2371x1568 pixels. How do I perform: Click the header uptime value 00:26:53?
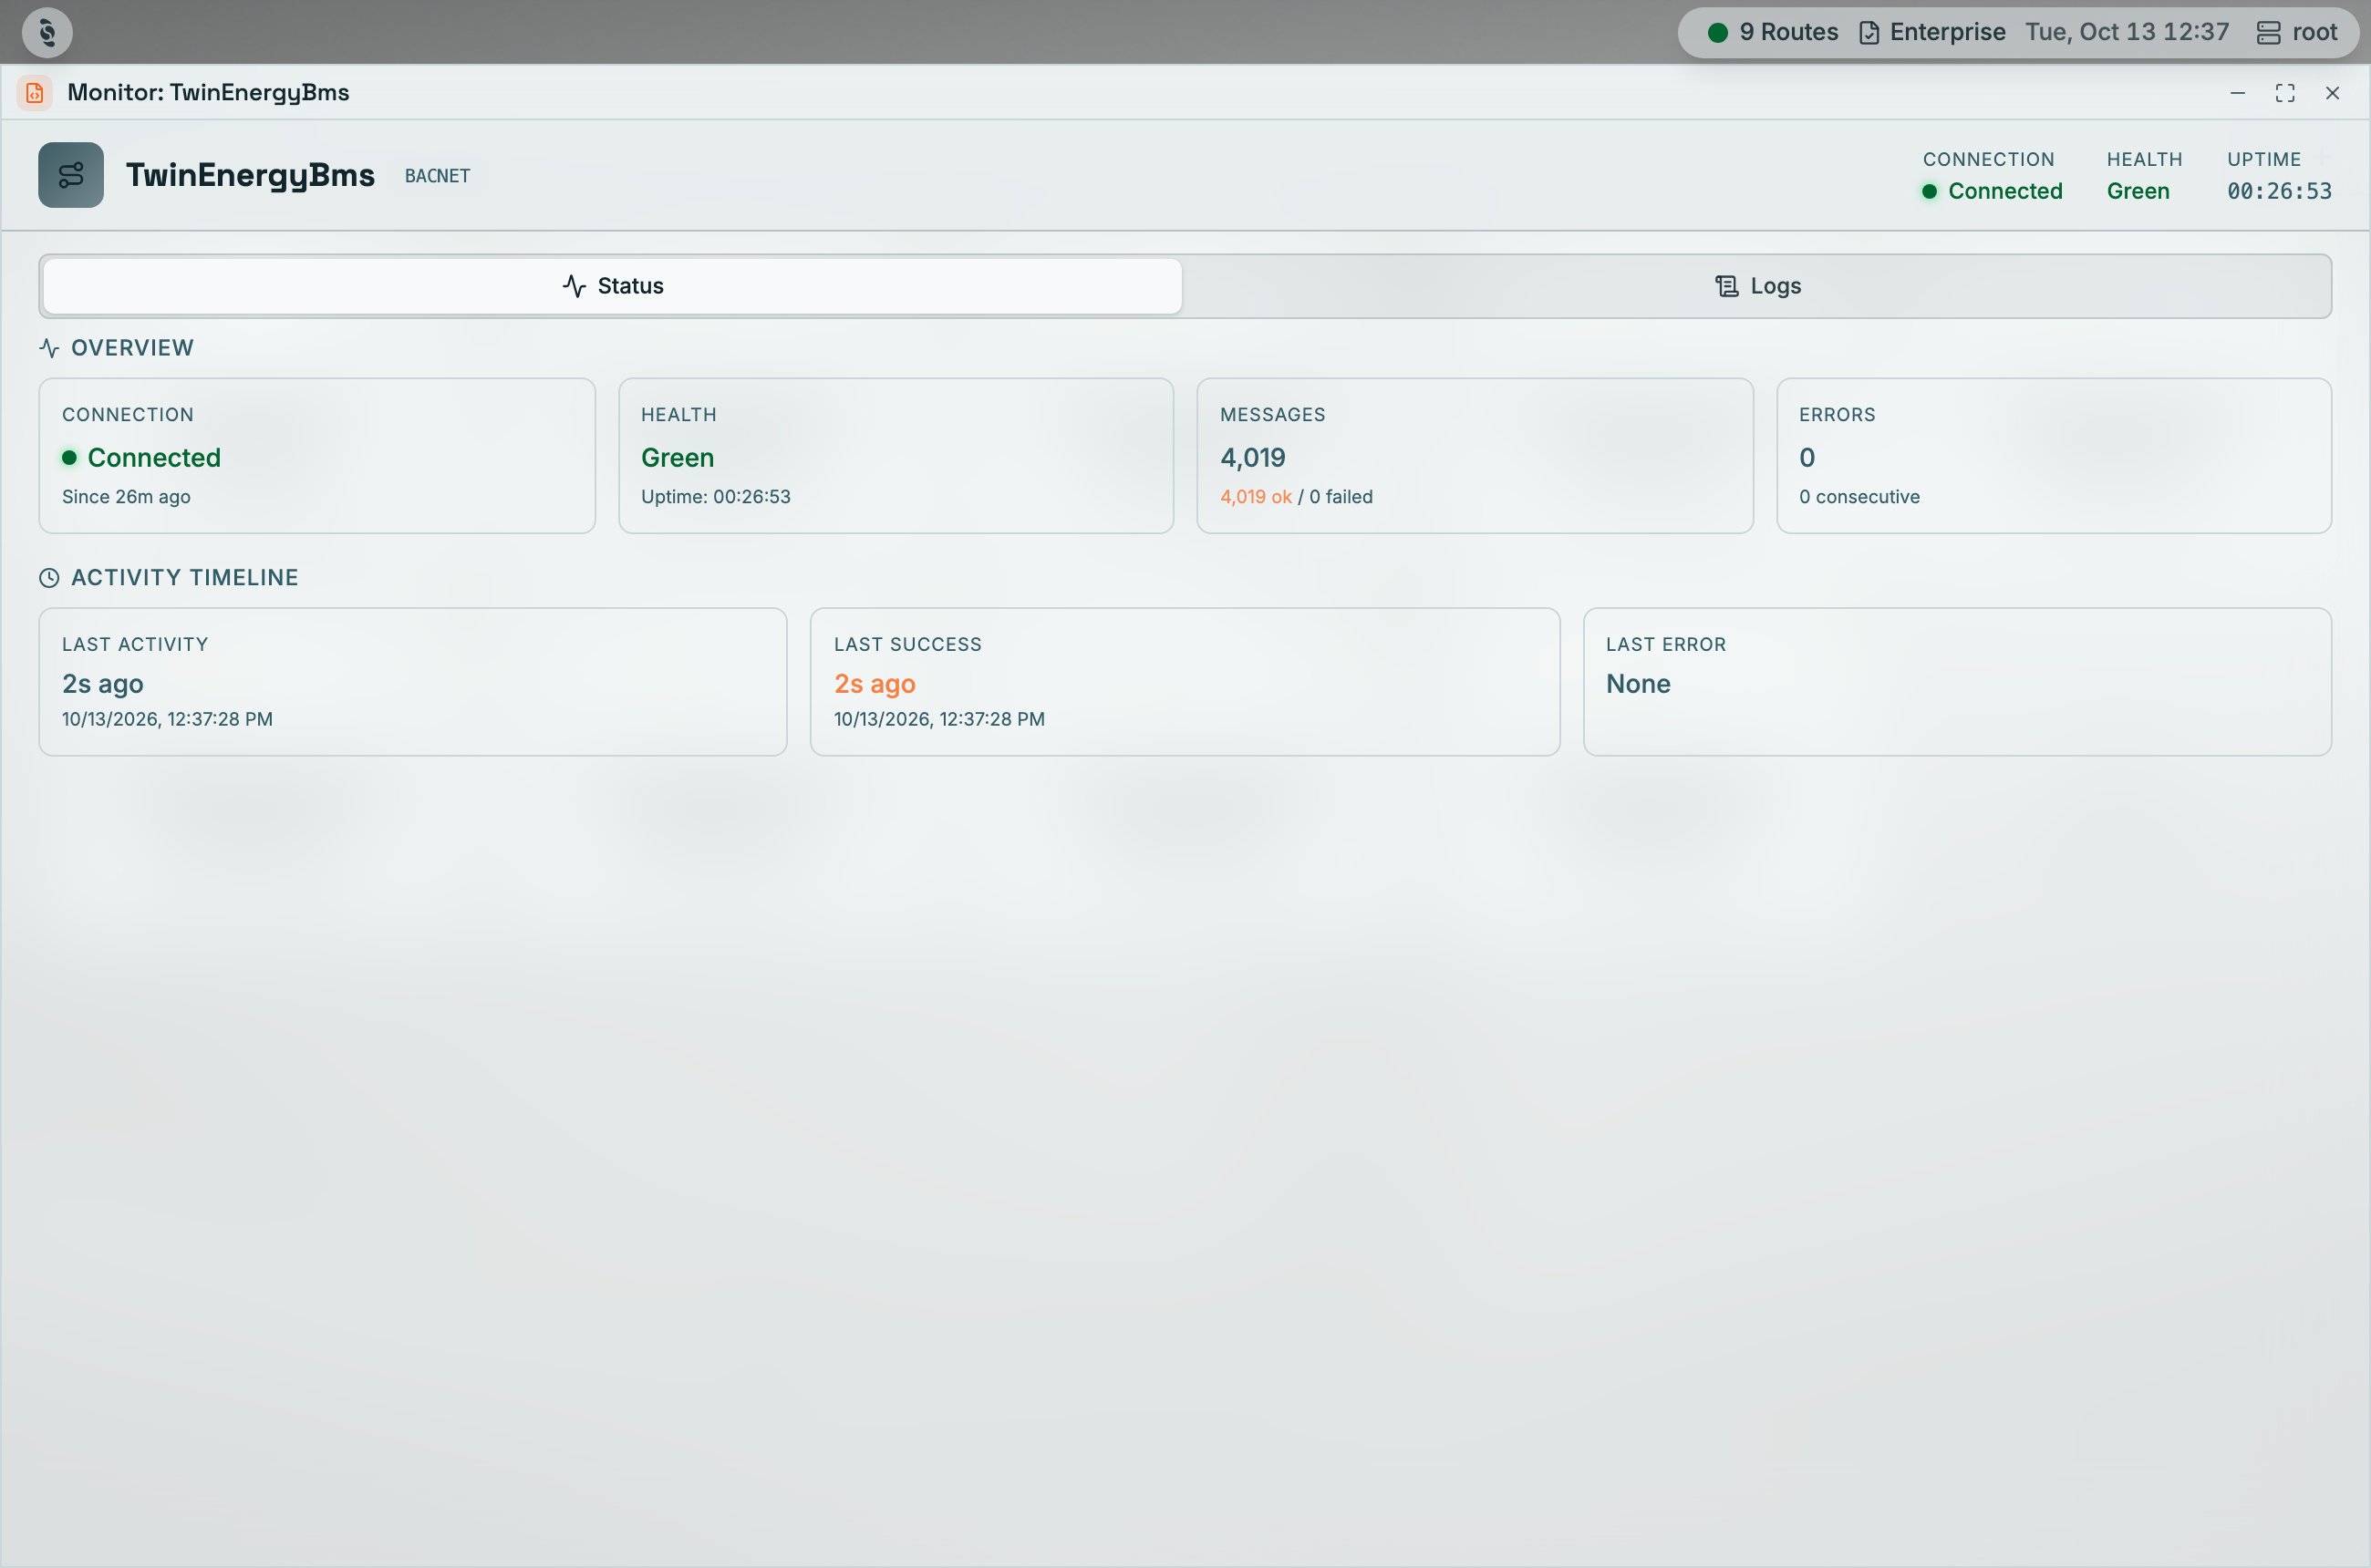click(x=2279, y=191)
